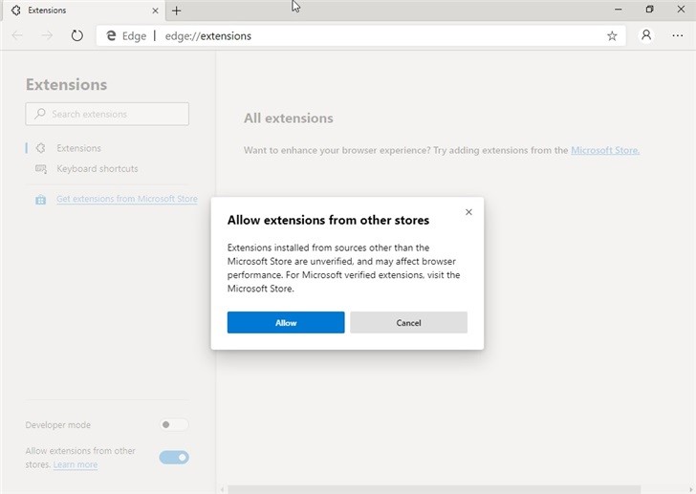Open the browser settings ellipsis menu
This screenshot has width=696, height=494.
pos(678,35)
